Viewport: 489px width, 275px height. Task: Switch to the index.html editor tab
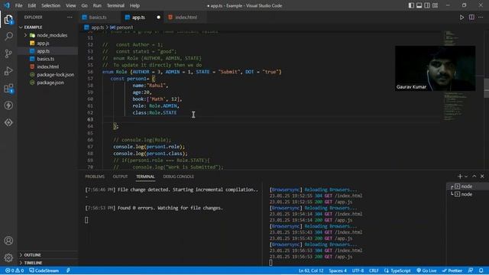point(186,18)
